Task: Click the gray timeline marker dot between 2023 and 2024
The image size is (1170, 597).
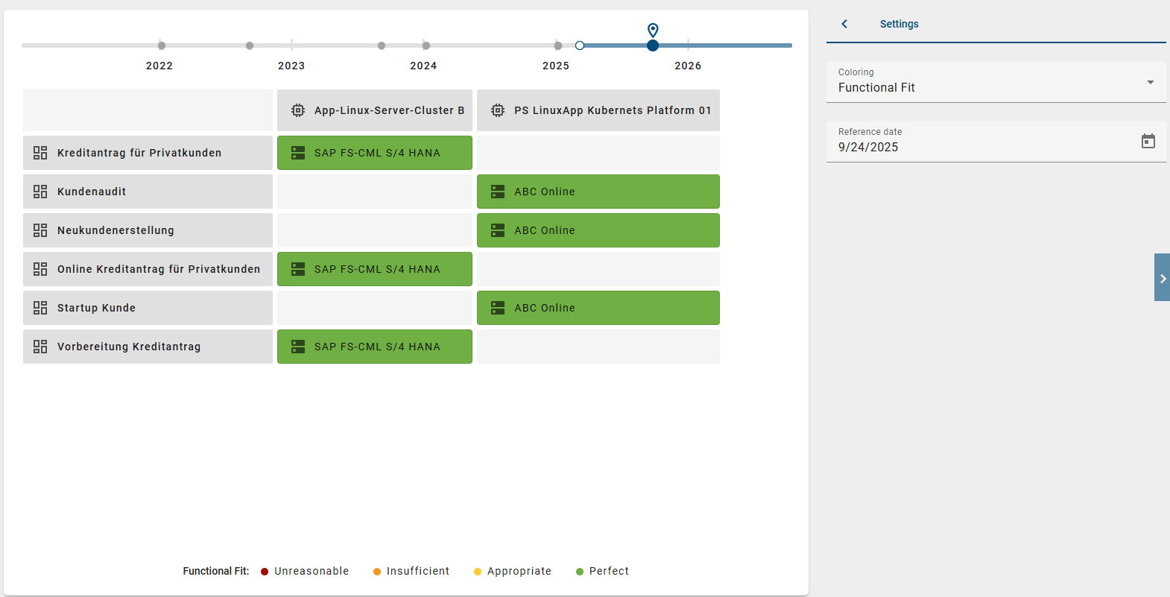Action: click(382, 45)
